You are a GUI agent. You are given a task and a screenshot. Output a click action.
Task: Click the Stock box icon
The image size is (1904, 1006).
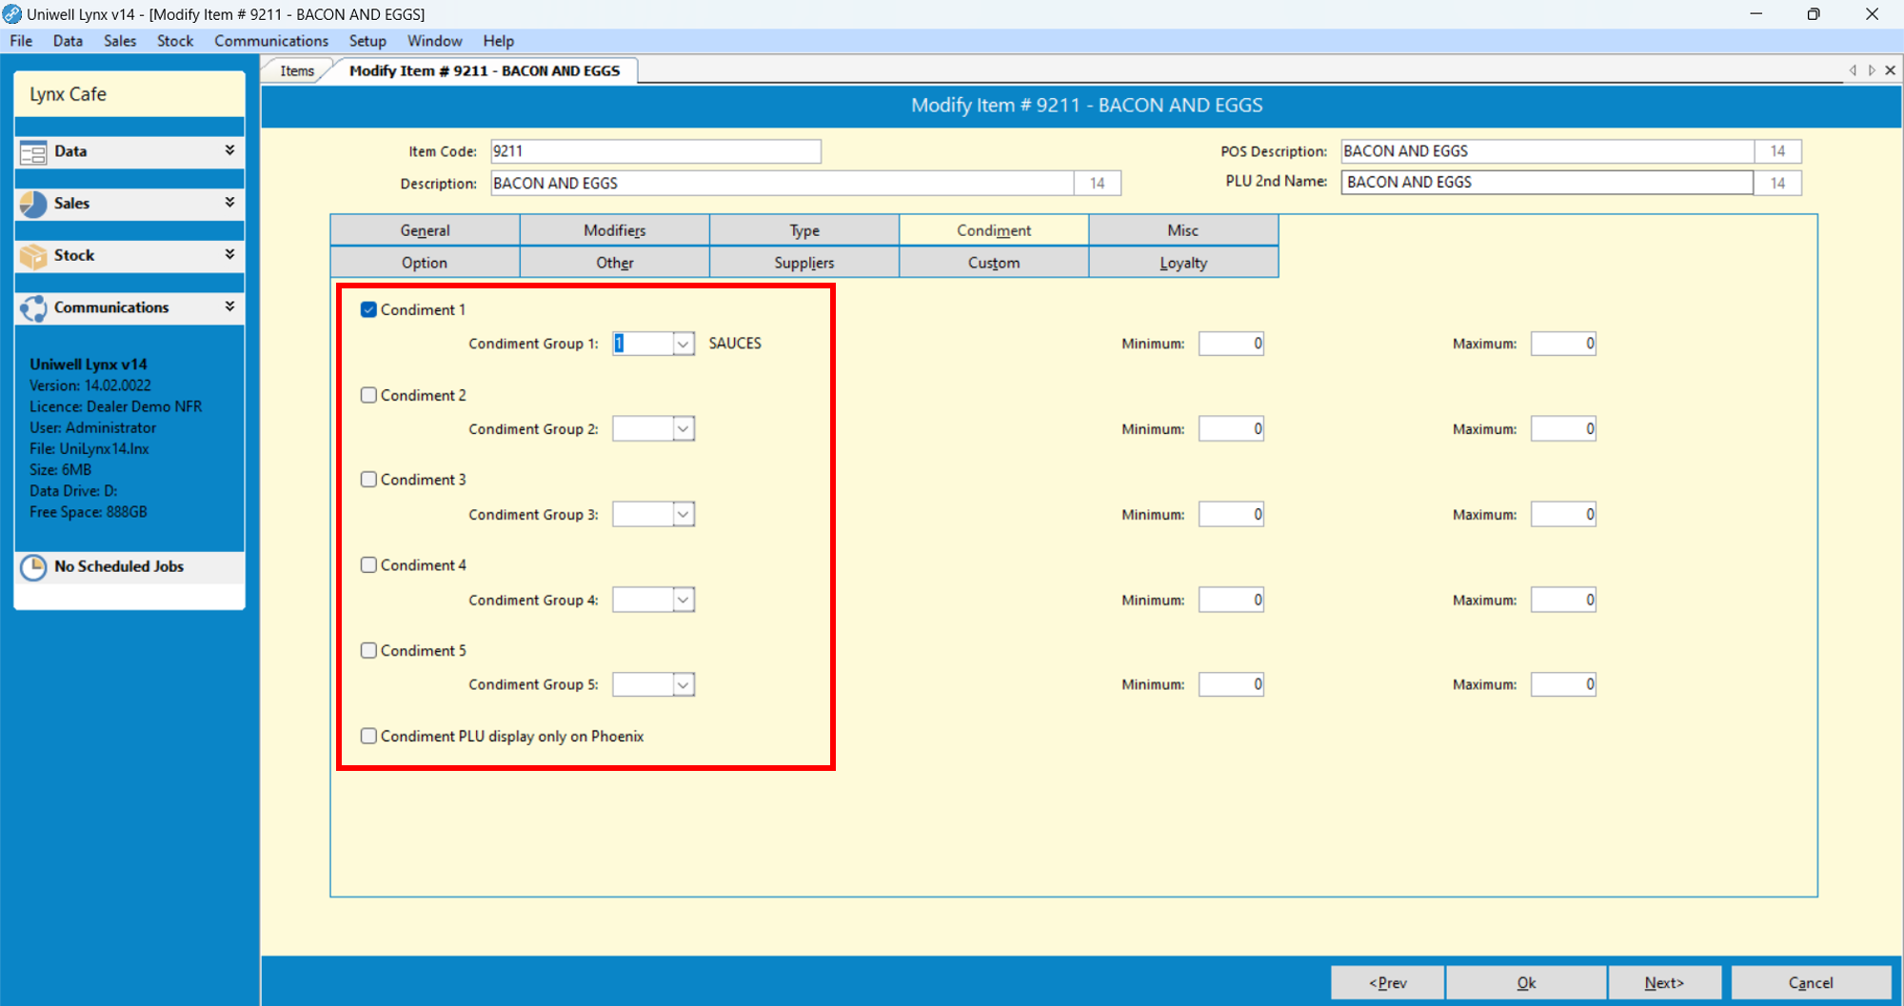33,256
